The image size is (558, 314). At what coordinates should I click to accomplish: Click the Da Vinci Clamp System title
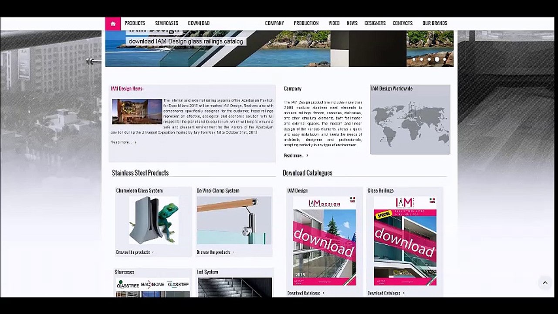(218, 191)
